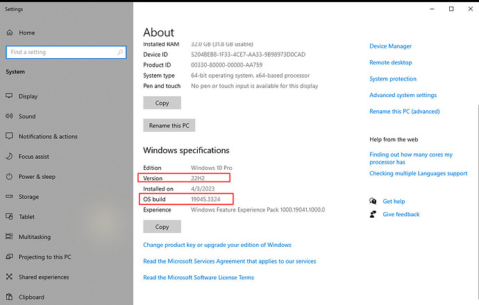Image resolution: width=479 pixels, height=305 pixels.
Task: Click the No pen or touch input text
Action: click(255, 86)
